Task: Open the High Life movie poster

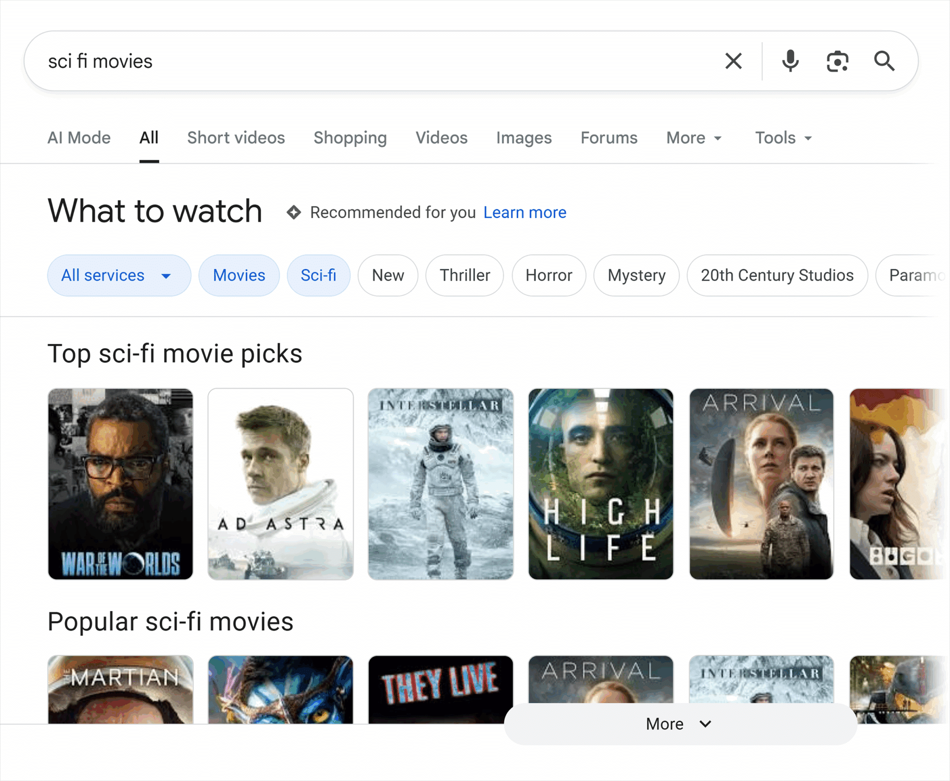Action: tap(601, 484)
